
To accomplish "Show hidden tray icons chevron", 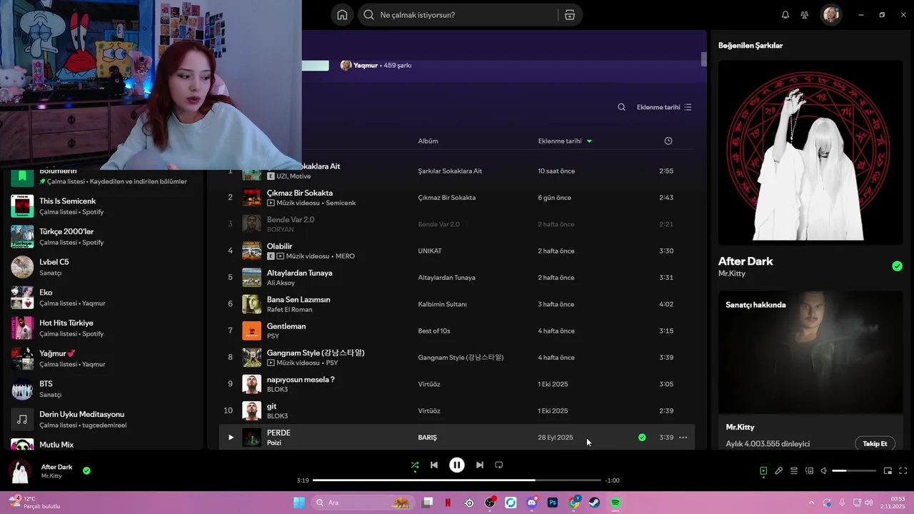I will 811,503.
